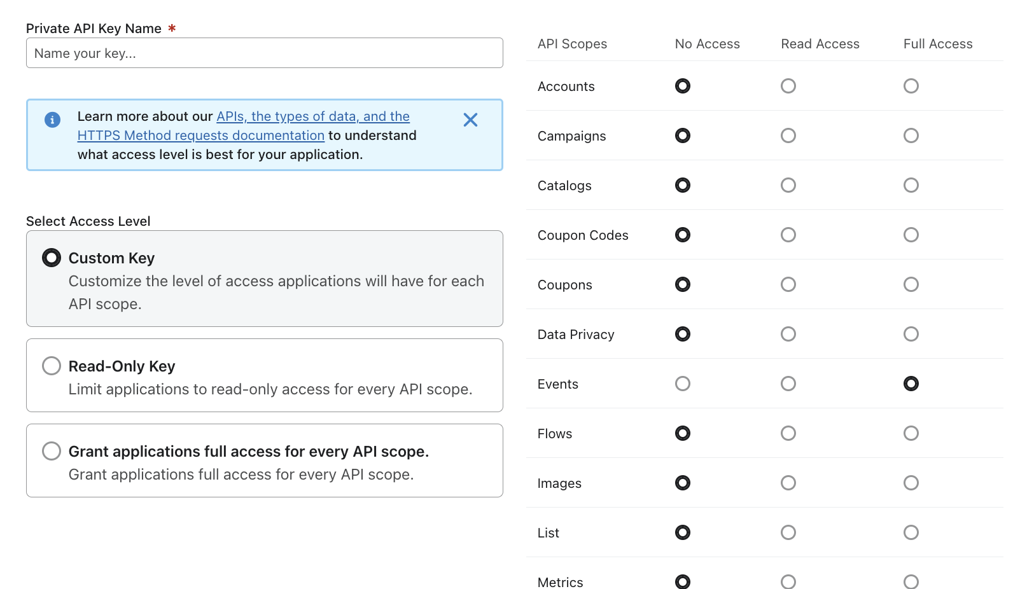Click the 'Campaigns' scope label

[x=572, y=136]
